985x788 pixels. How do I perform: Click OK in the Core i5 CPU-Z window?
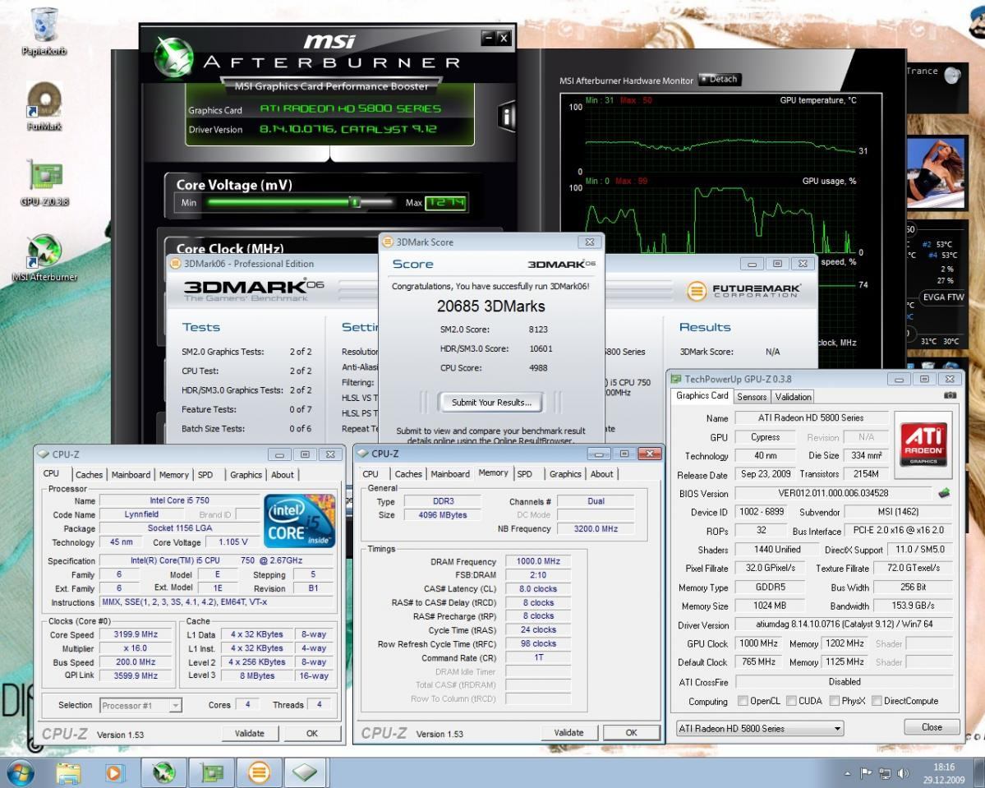point(312,733)
